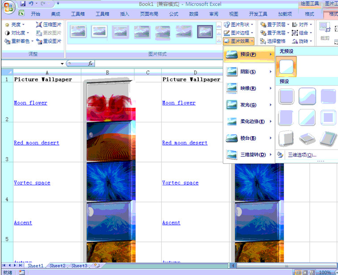Open 发光(G) glow submenu
This screenshot has height=275, width=338.
click(249, 105)
